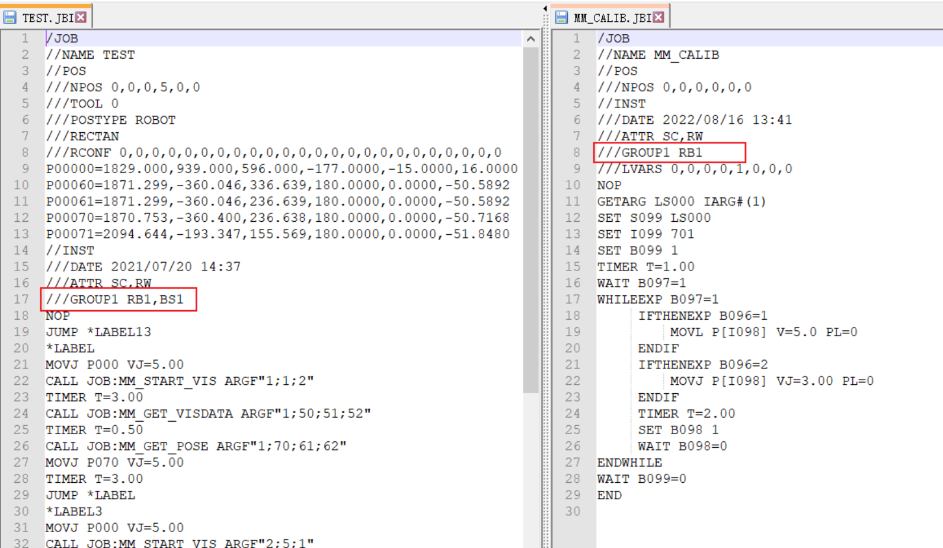This screenshot has width=943, height=548.
Task: Click the "///DATE 2022/08/16 13:41" line
Action: [x=695, y=120]
